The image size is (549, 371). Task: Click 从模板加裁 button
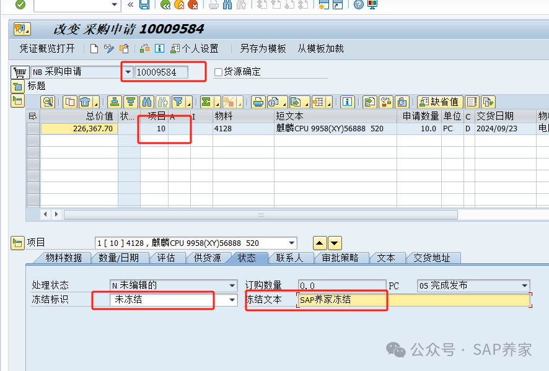[320, 48]
